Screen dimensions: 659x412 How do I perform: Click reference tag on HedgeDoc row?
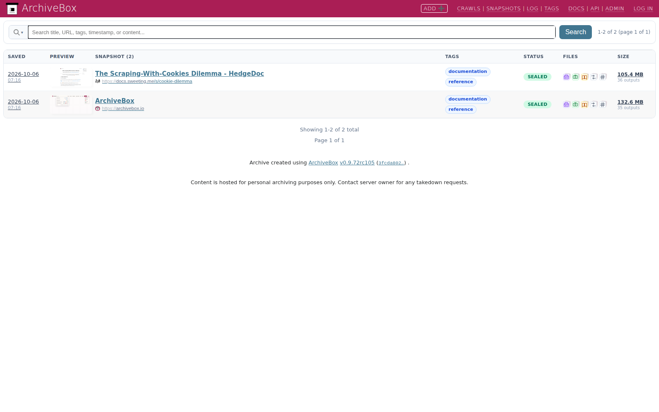460,82
